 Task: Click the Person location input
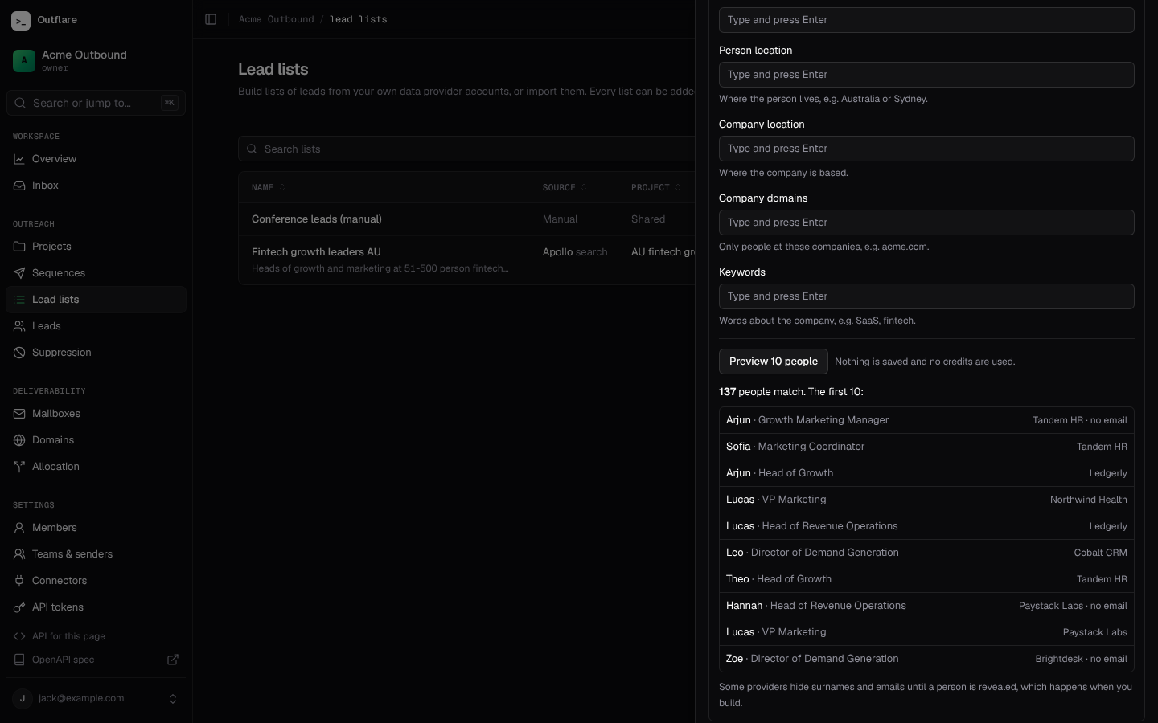pyautogui.click(x=926, y=75)
